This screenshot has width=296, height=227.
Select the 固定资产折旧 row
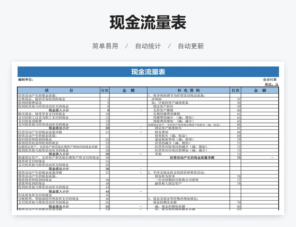163,106
